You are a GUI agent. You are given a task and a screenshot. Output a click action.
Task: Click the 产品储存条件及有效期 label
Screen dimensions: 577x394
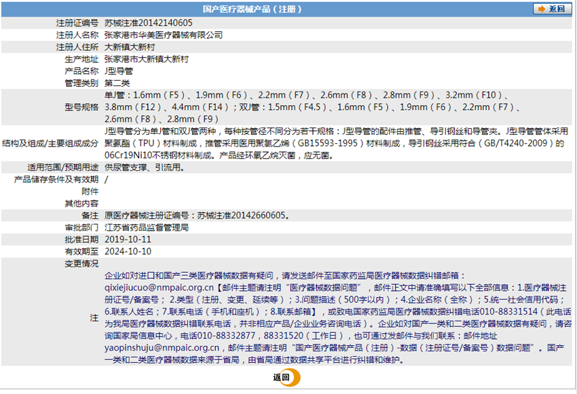click(x=56, y=179)
